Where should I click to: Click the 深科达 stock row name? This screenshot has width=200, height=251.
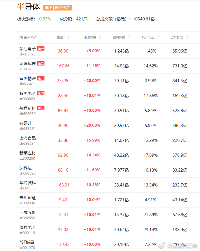[x=26, y=168]
